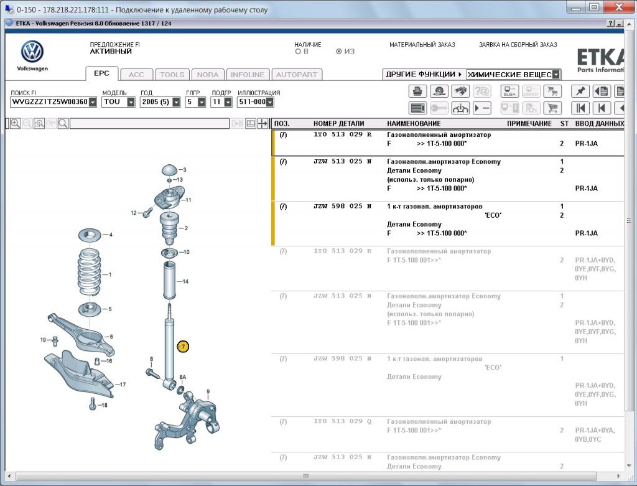Image resolution: width=637 pixels, height=486 pixels.
Task: Switch to the AUTOPART tab
Action: click(297, 75)
